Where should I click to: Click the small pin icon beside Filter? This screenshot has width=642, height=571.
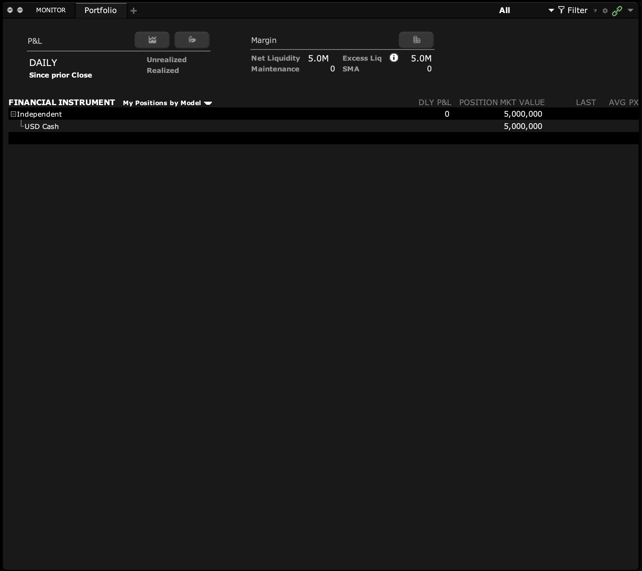[596, 11]
